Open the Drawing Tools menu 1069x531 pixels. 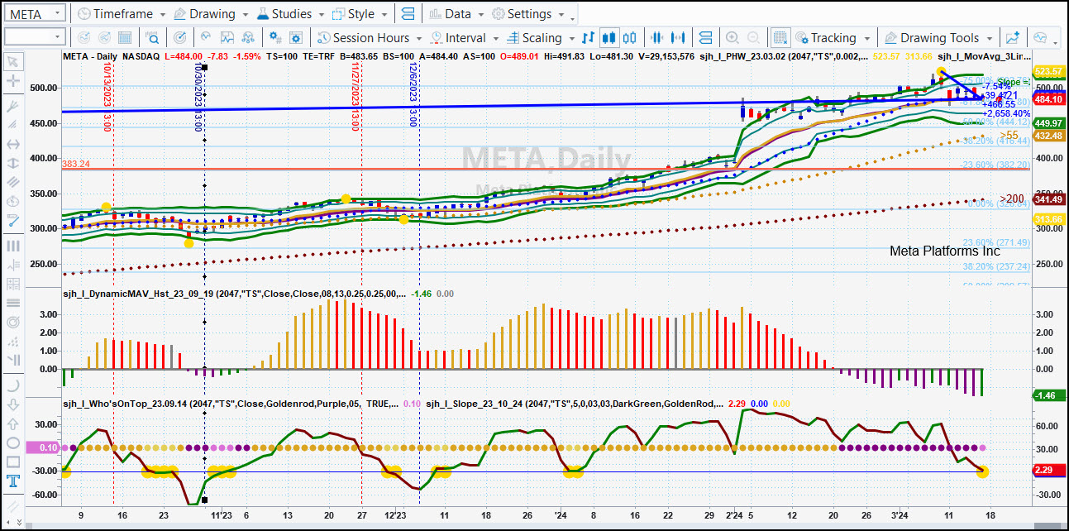pyautogui.click(x=938, y=37)
